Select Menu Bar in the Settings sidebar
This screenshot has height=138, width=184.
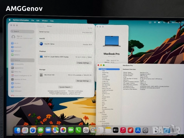(x=16, y=72)
